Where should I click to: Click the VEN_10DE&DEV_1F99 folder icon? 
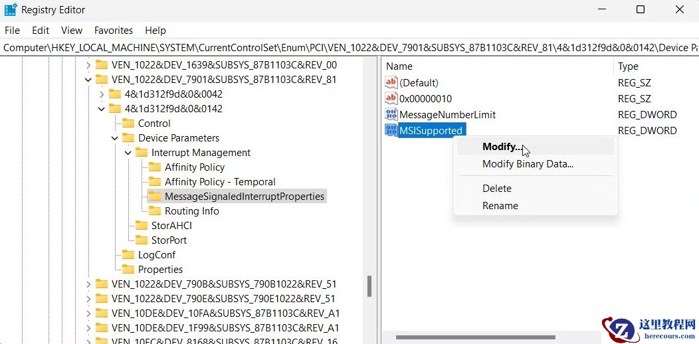102,328
